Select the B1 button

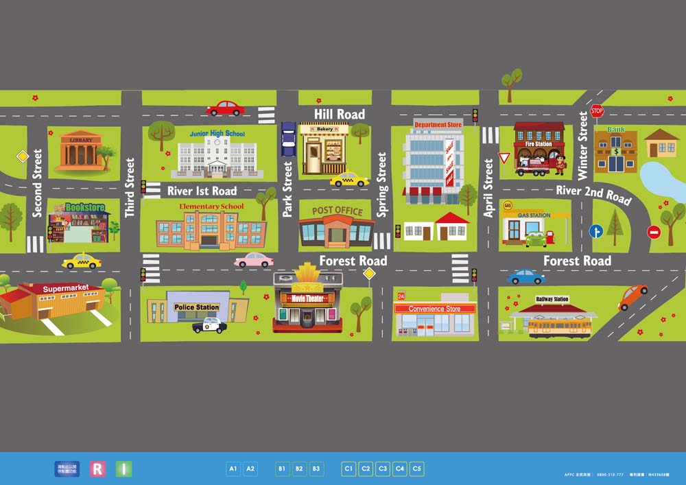click(282, 469)
